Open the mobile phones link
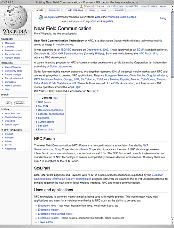174x228 pixels. [x=65, y=45]
